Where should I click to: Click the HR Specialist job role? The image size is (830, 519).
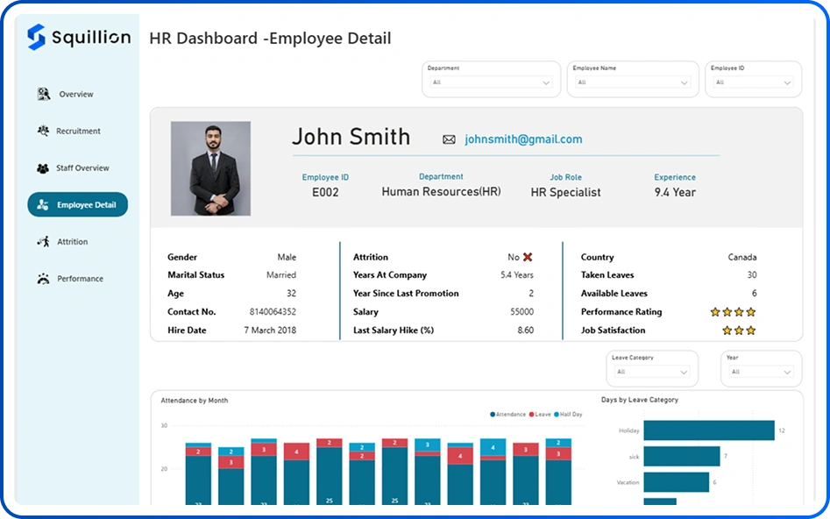565,192
